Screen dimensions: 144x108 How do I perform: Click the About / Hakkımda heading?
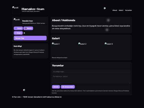tap(63, 20)
